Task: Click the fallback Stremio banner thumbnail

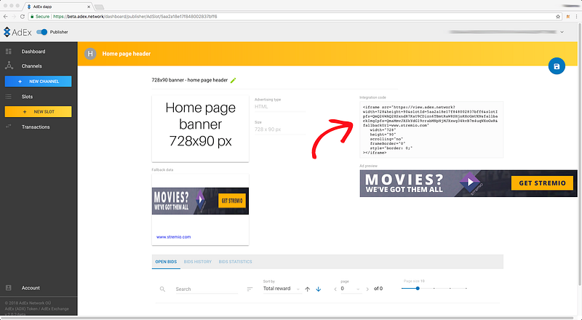Action: click(201, 201)
